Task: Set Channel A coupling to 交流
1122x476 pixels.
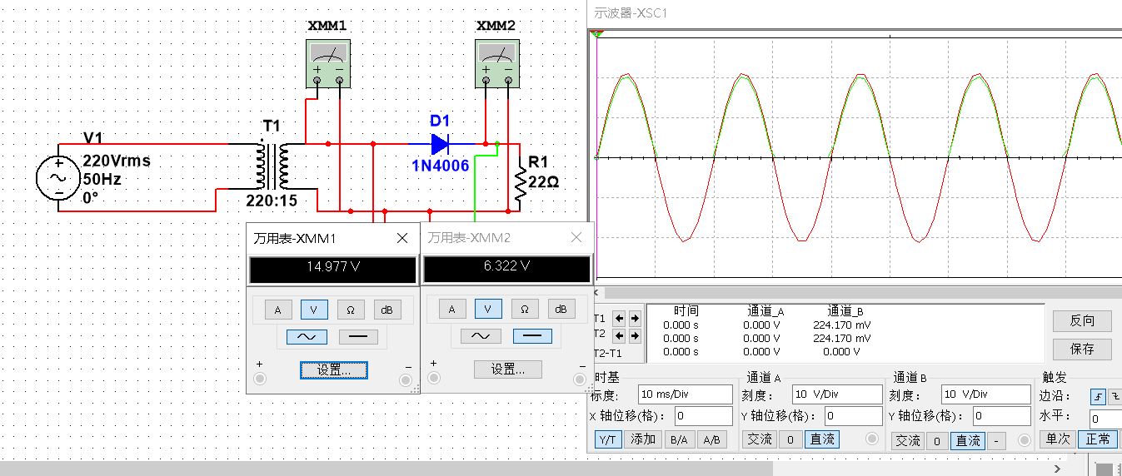Action: [760, 439]
